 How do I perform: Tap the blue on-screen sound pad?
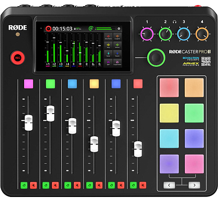117,54
